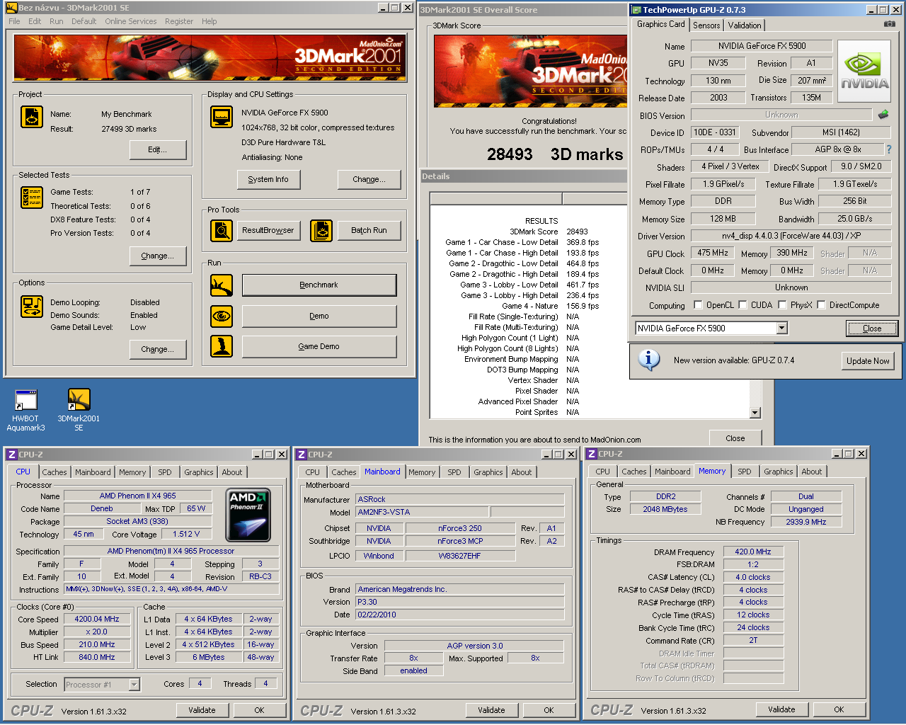Open SPD tab in middle CPU-Z window

click(x=454, y=472)
